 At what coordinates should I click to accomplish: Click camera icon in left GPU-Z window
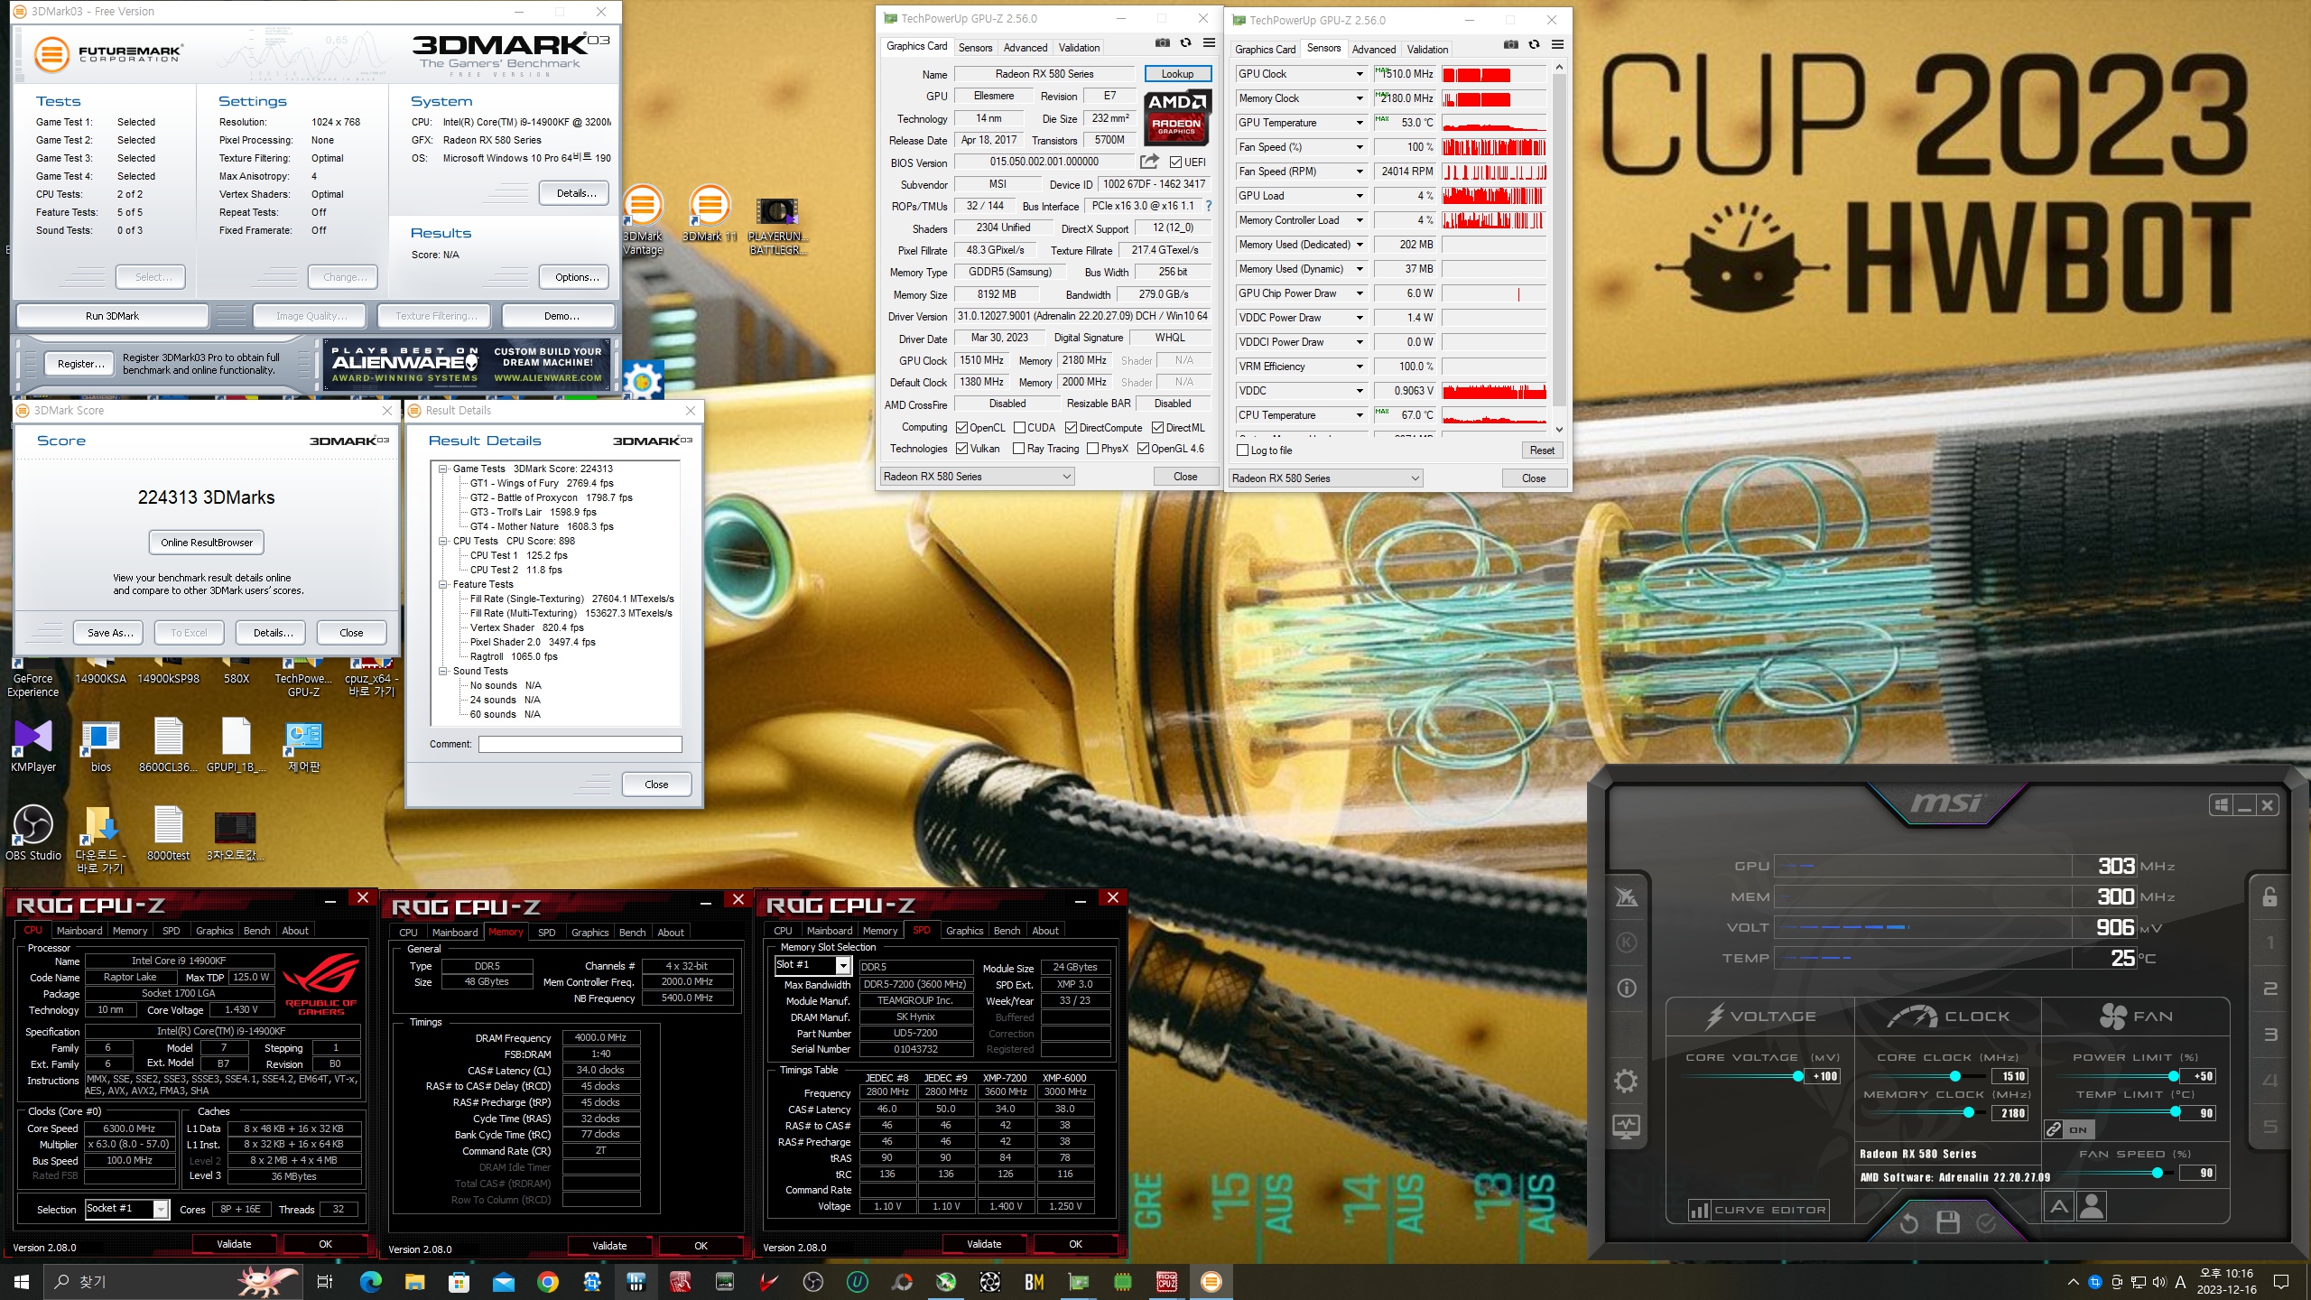[x=1162, y=43]
